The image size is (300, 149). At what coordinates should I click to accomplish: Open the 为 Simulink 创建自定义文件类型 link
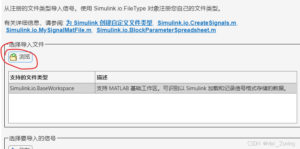[109, 23]
